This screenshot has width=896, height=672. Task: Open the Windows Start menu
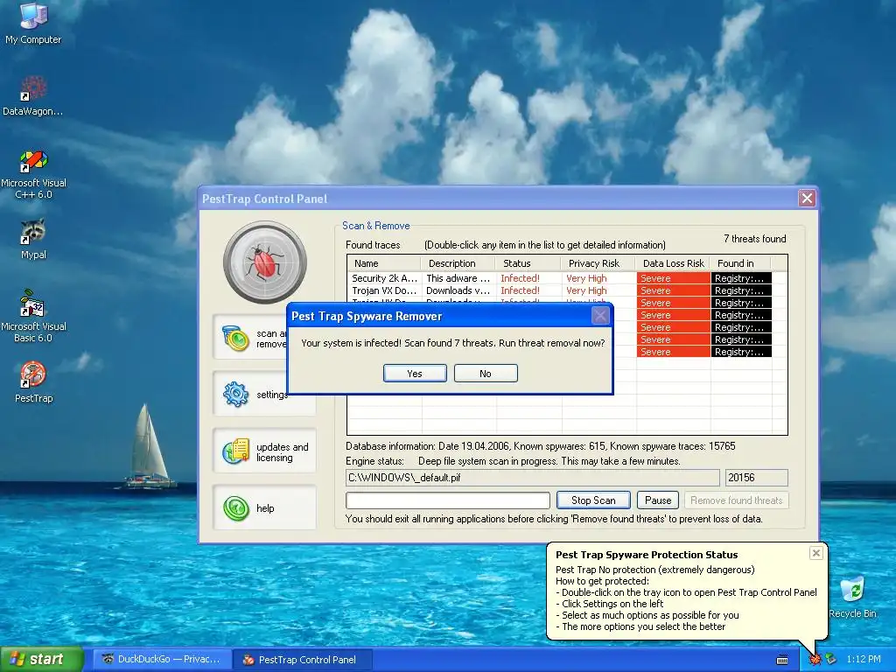click(x=41, y=660)
